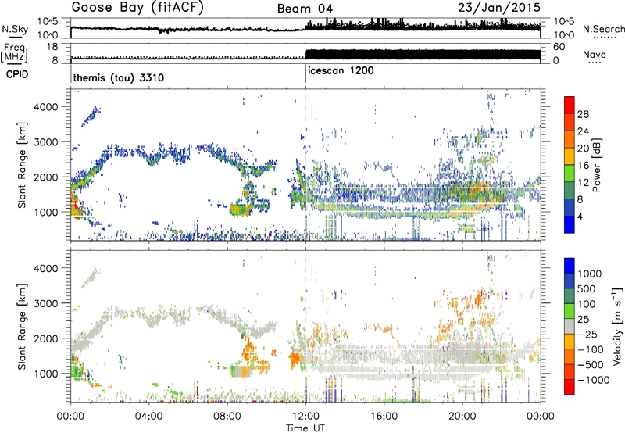
Task: Click the power panel 'Slant Range [km]' label
Action: (x=21, y=165)
